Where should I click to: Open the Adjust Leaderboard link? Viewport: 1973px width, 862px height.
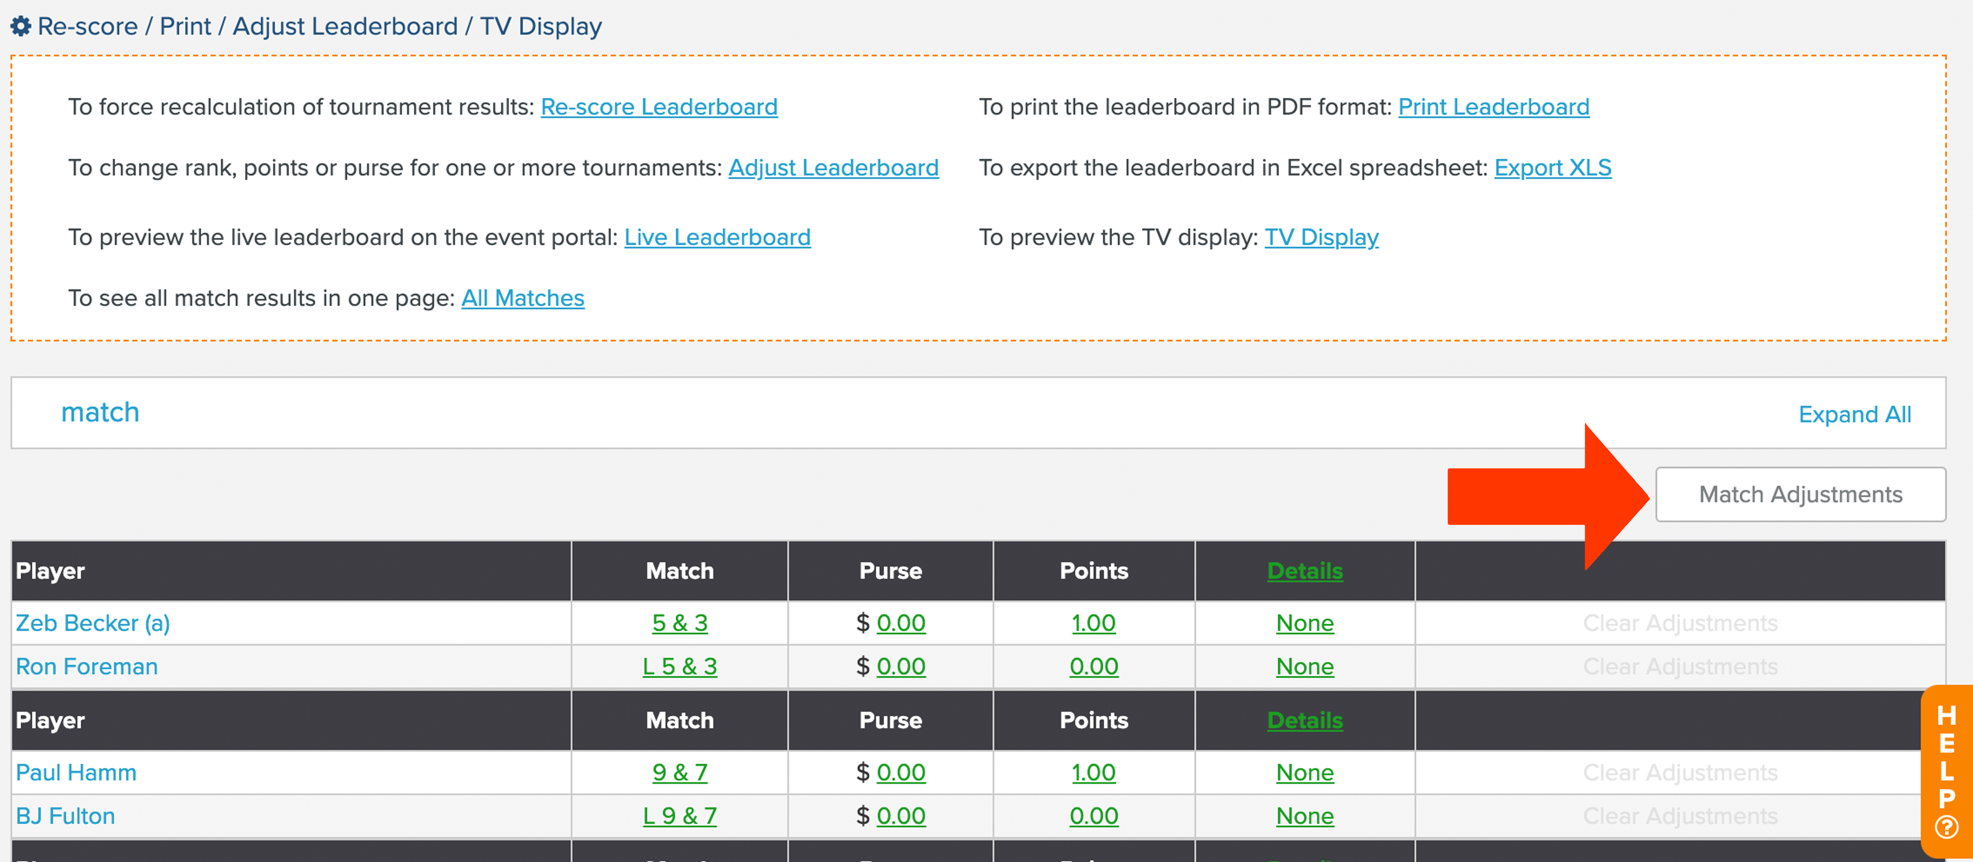click(x=833, y=168)
